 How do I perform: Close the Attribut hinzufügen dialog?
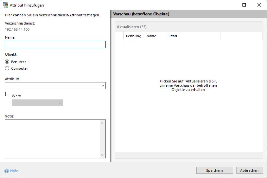pos(259,5)
